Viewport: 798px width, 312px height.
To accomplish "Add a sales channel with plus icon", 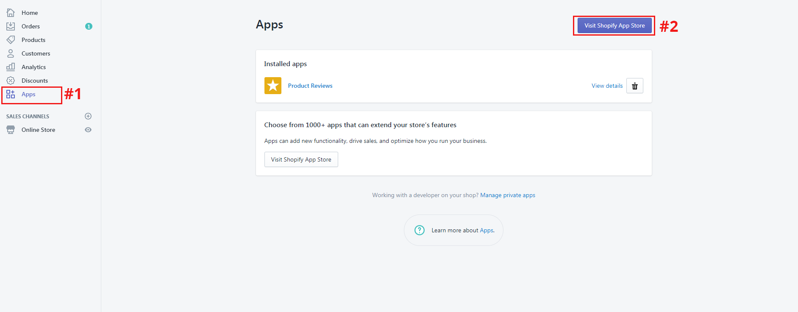I will click(x=88, y=116).
